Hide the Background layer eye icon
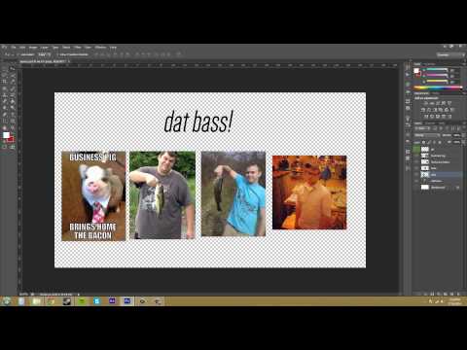467x350 pixels. coord(416,188)
